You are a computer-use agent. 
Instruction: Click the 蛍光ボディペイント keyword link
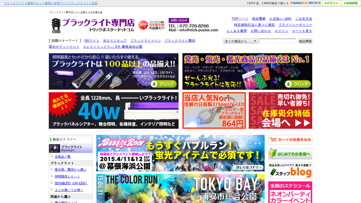[x=64, y=46]
